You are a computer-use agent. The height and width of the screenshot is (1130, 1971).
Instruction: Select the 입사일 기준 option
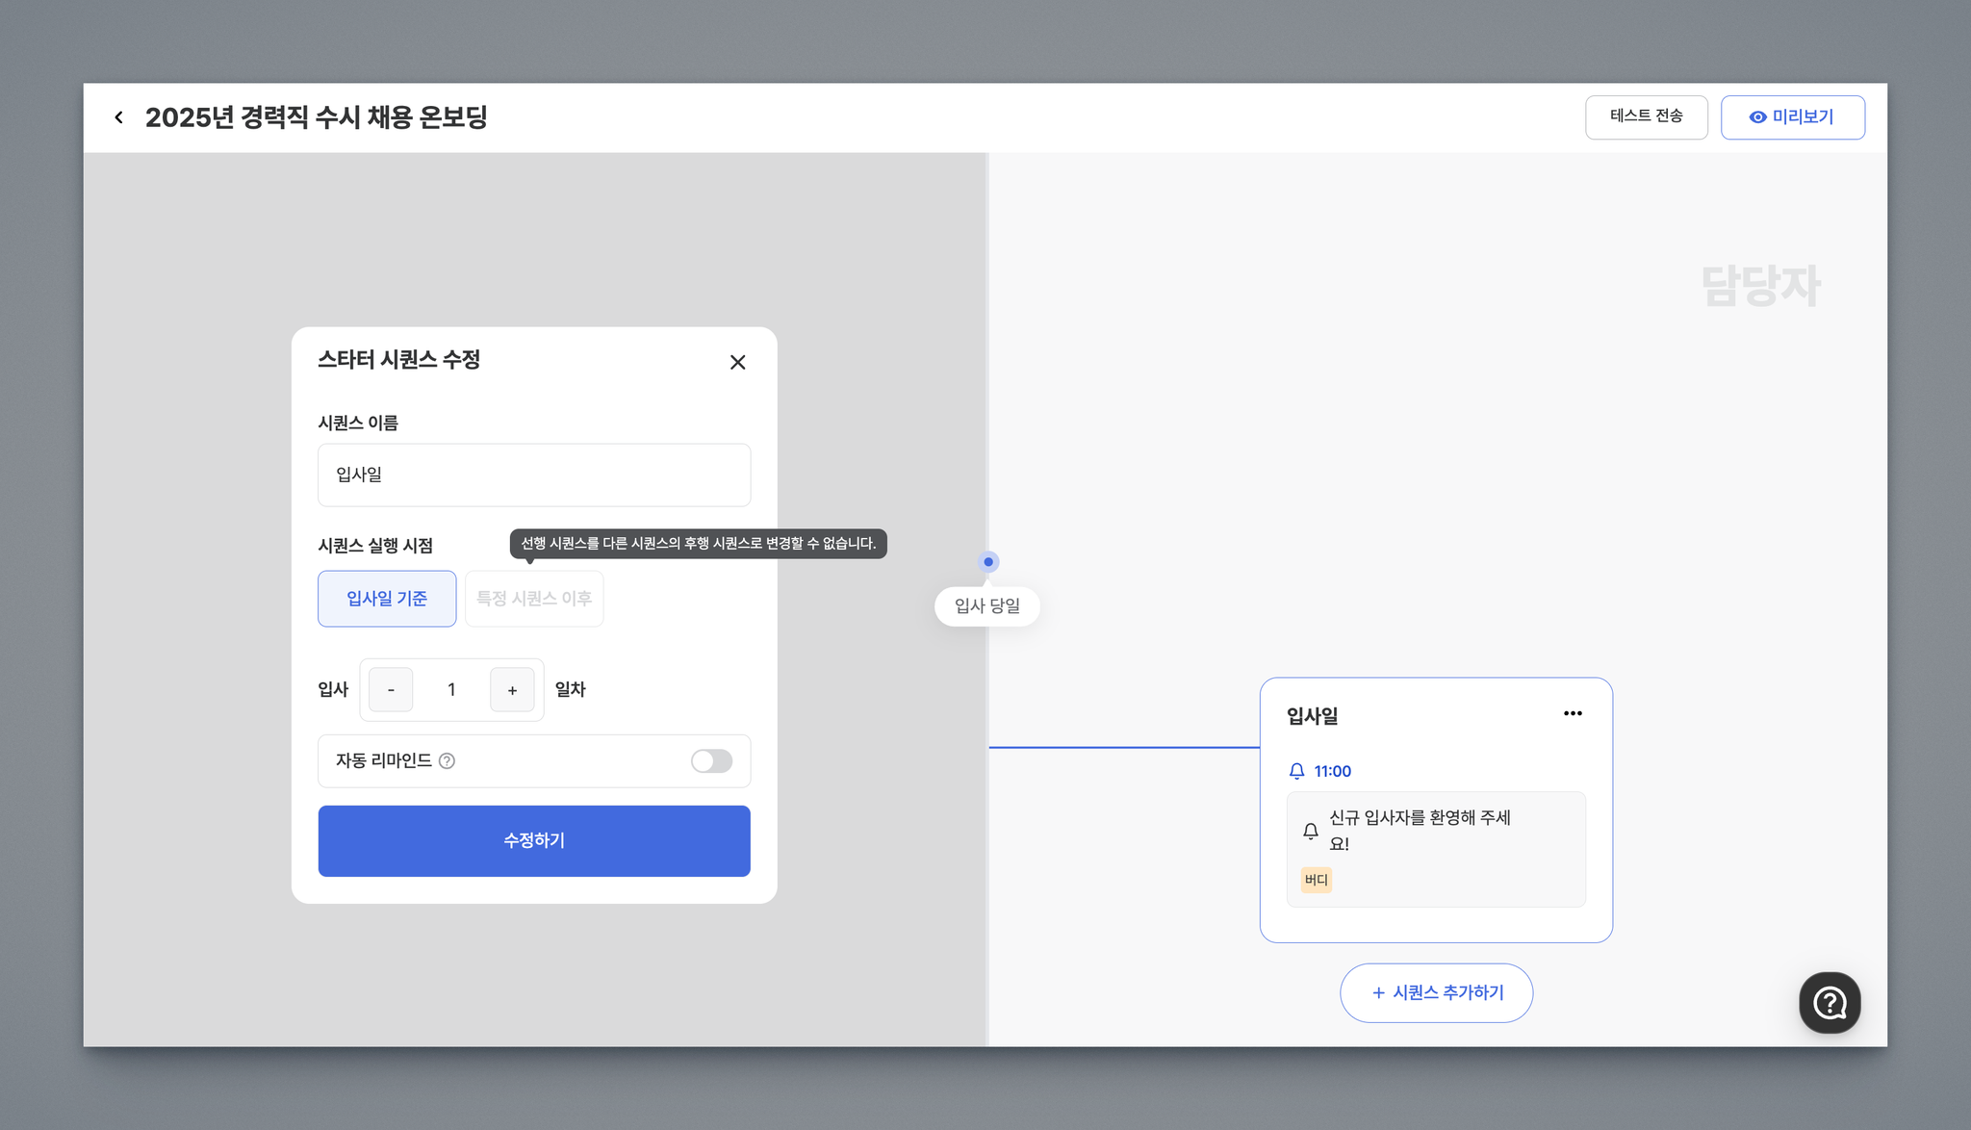tap(387, 599)
